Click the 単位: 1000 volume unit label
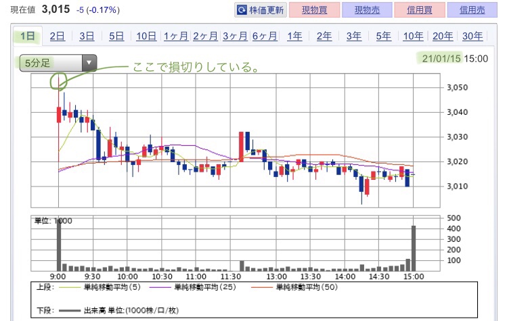The image size is (507, 321). point(53,221)
